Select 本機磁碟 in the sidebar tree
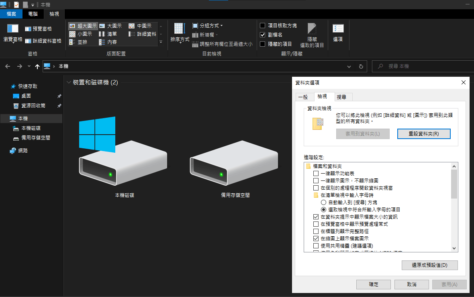This screenshot has width=474, height=297. (x=27, y=128)
